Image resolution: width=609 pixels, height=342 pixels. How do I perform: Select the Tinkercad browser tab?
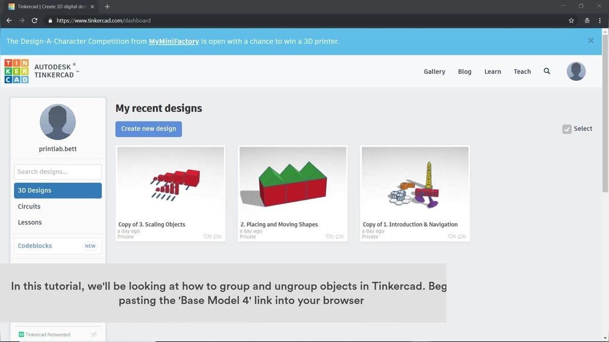point(51,7)
